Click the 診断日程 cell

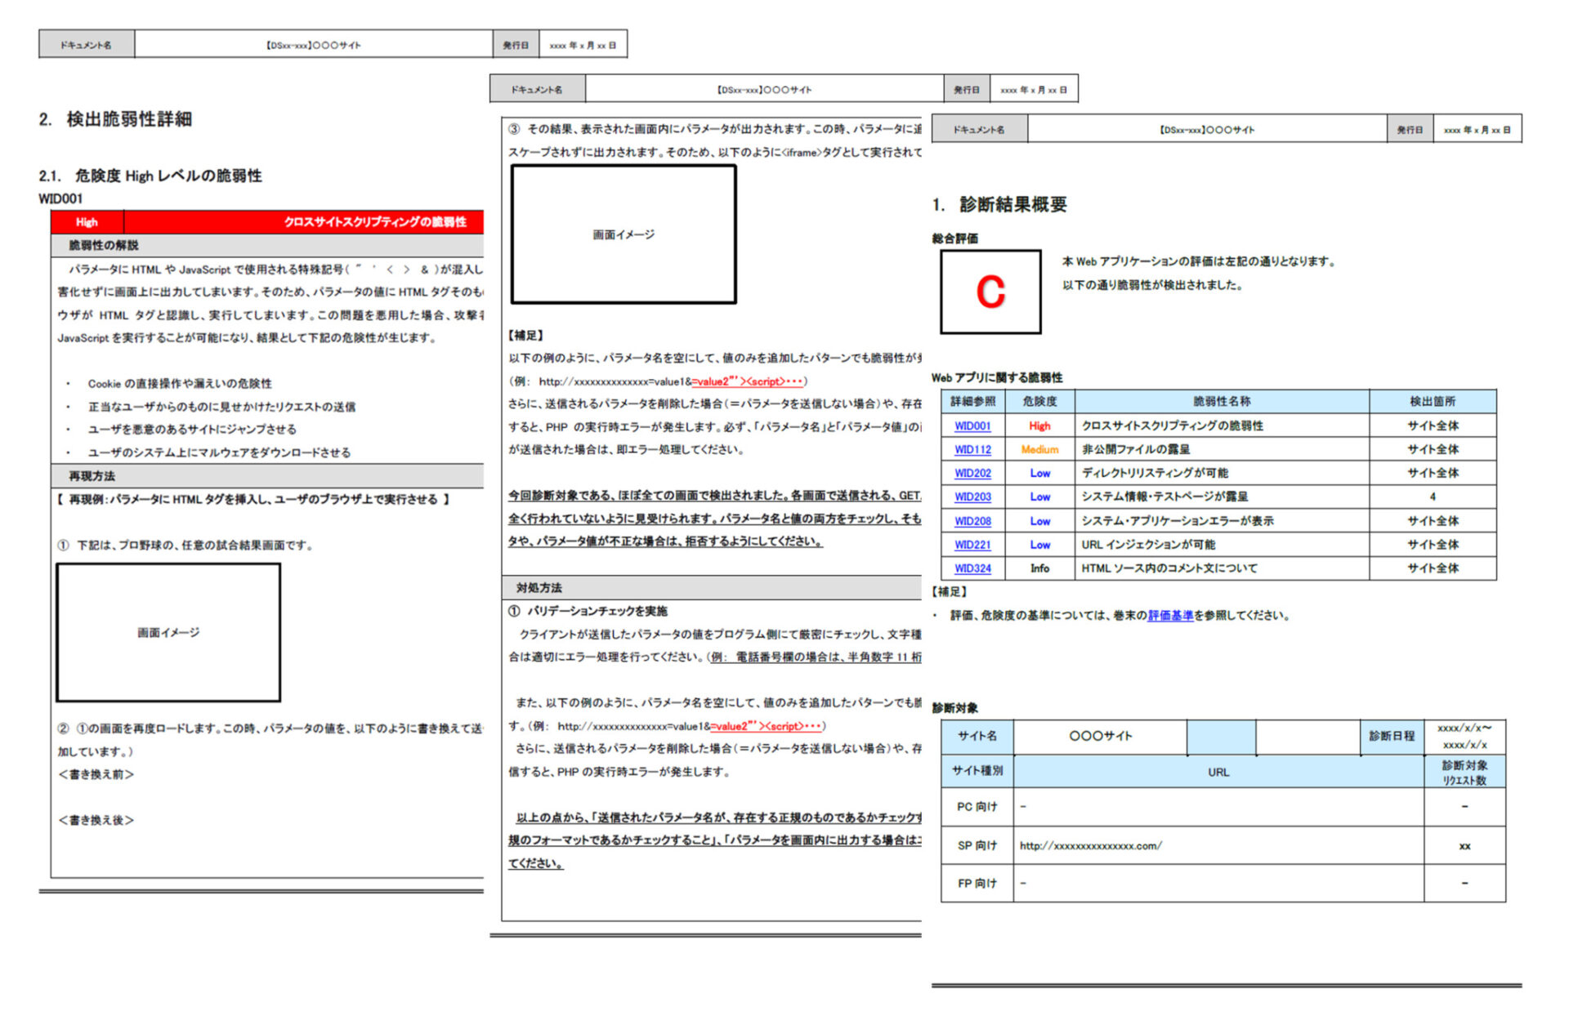[1392, 737]
